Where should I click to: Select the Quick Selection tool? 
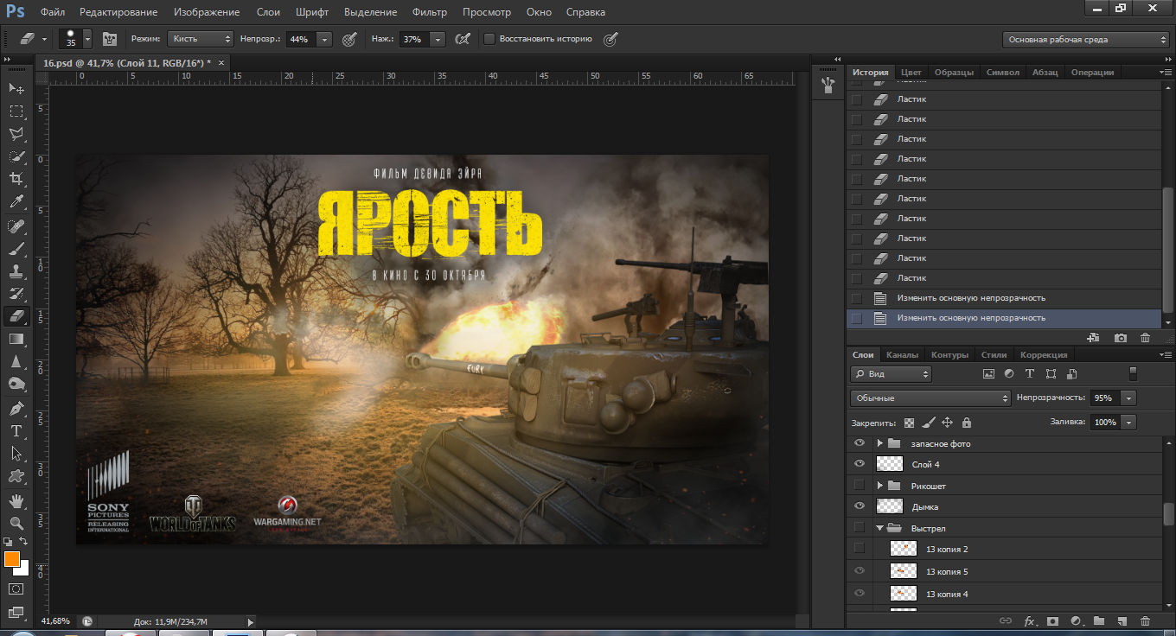pos(16,156)
